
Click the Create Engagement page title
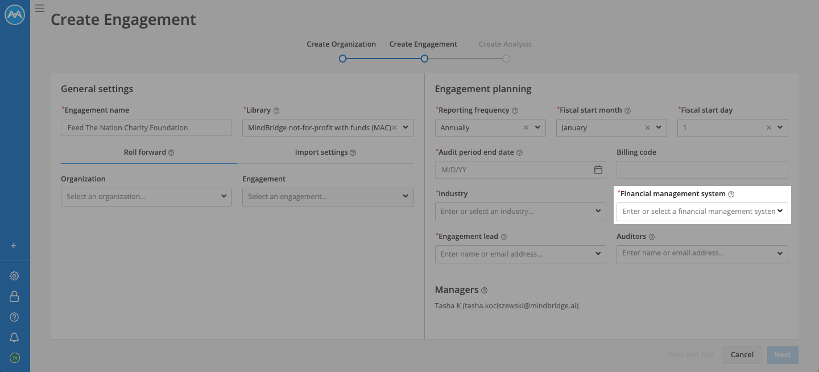pos(123,20)
